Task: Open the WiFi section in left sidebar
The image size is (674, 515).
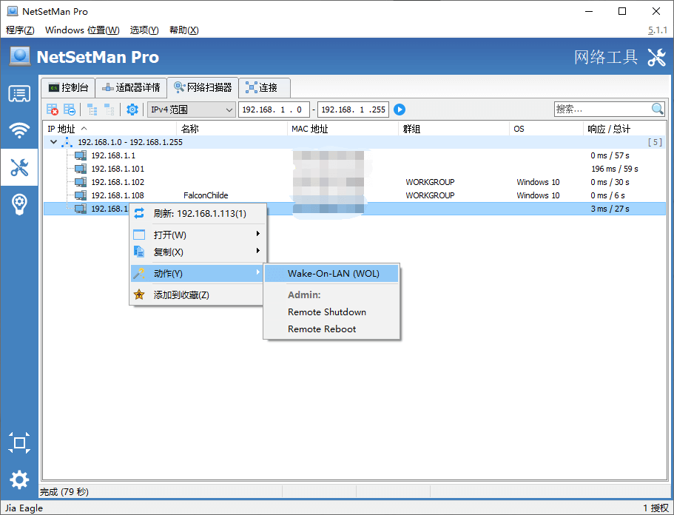Action: (19, 129)
